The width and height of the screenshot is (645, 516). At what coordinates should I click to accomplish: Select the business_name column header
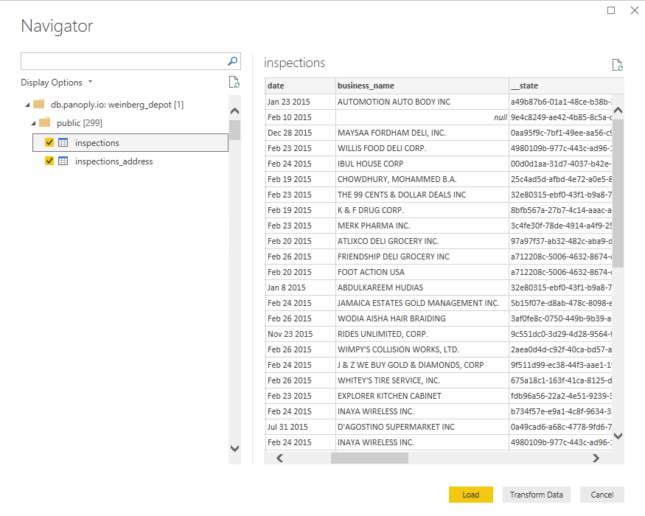click(422, 86)
